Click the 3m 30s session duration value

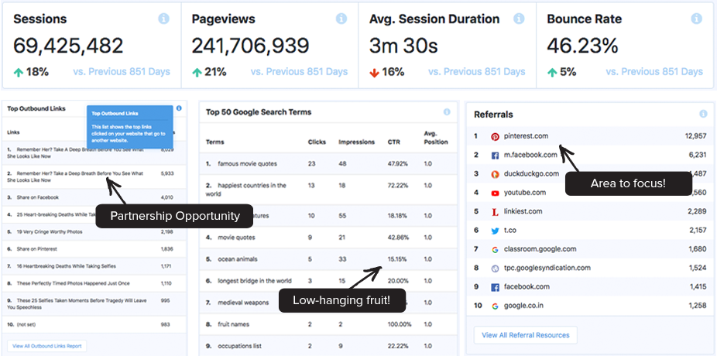click(403, 46)
